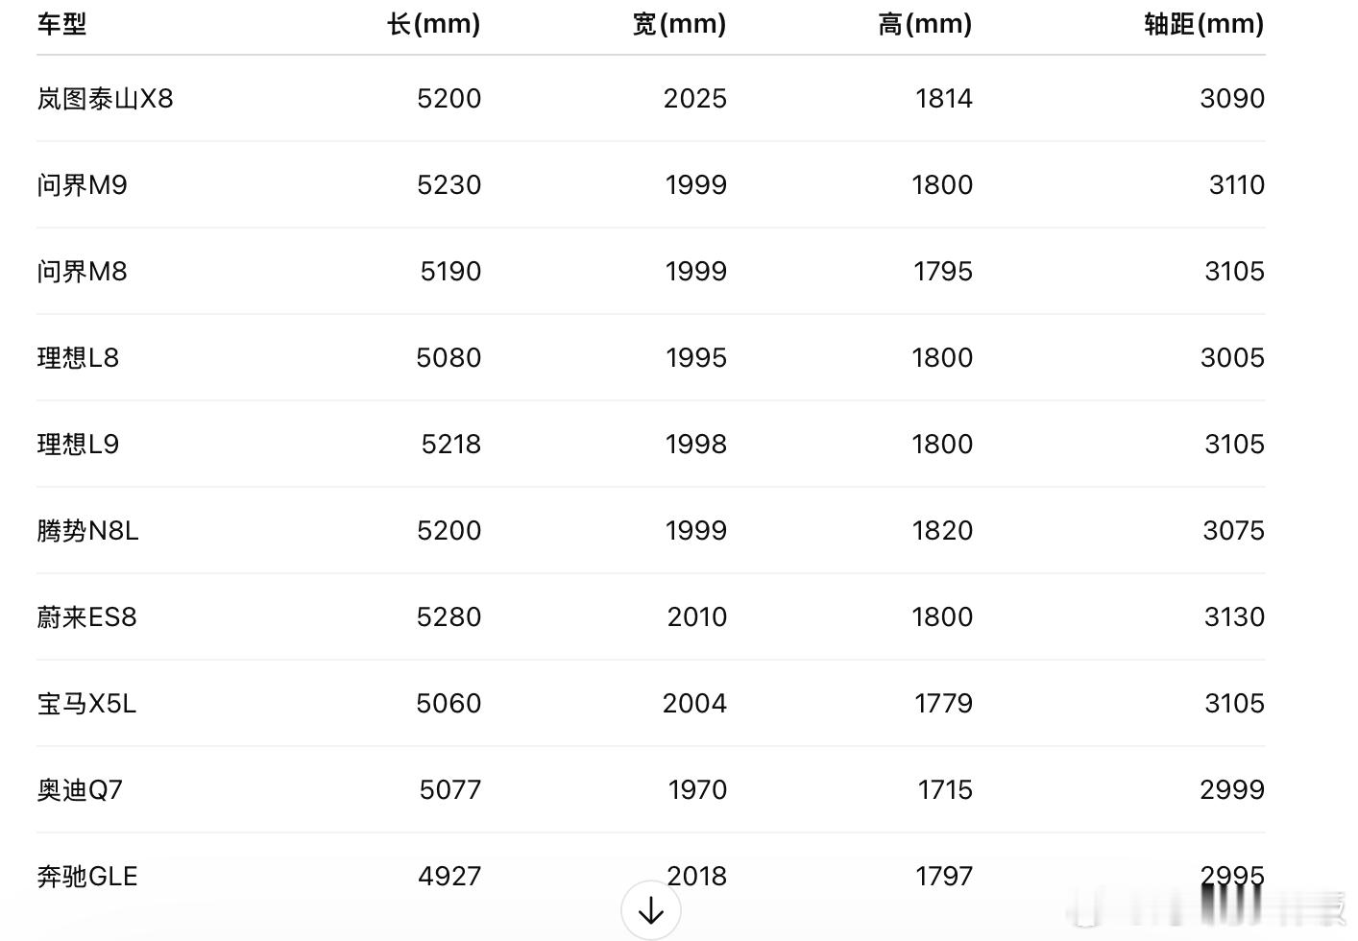Image resolution: width=1358 pixels, height=941 pixels.
Task: Click the 宽(mm) column header
Action: pyautogui.click(x=679, y=24)
